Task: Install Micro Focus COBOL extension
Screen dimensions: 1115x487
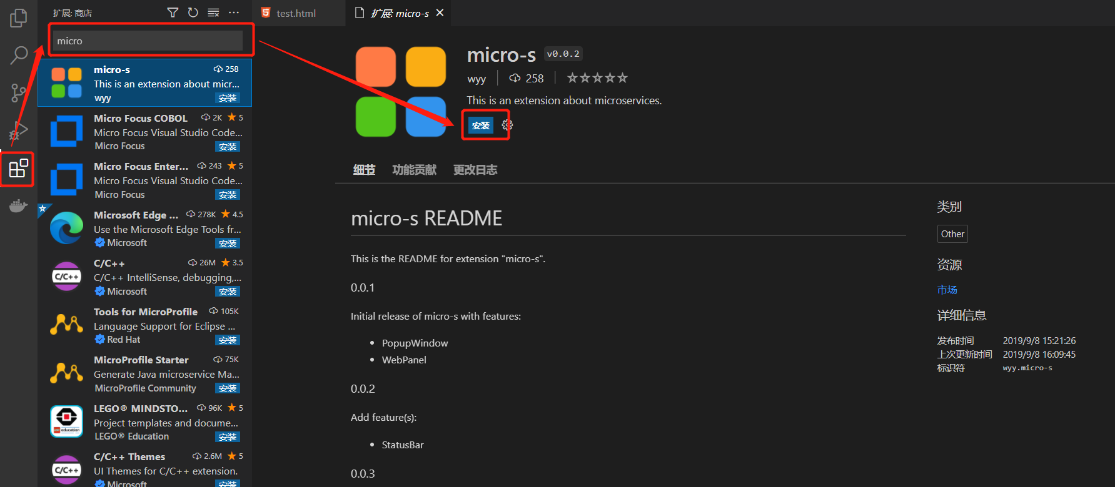Action: tap(228, 147)
